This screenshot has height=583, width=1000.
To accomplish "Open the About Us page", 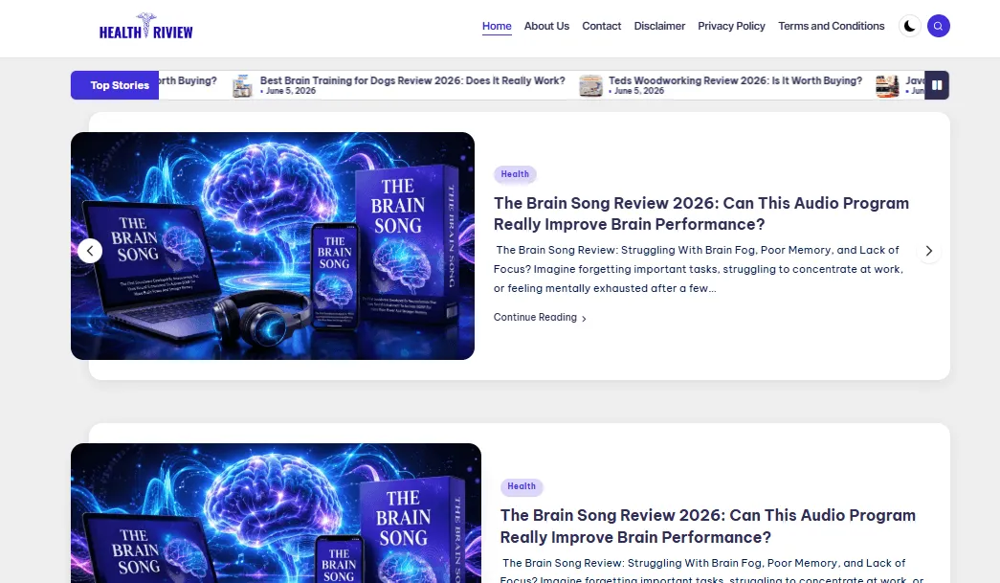I will 546,26.
